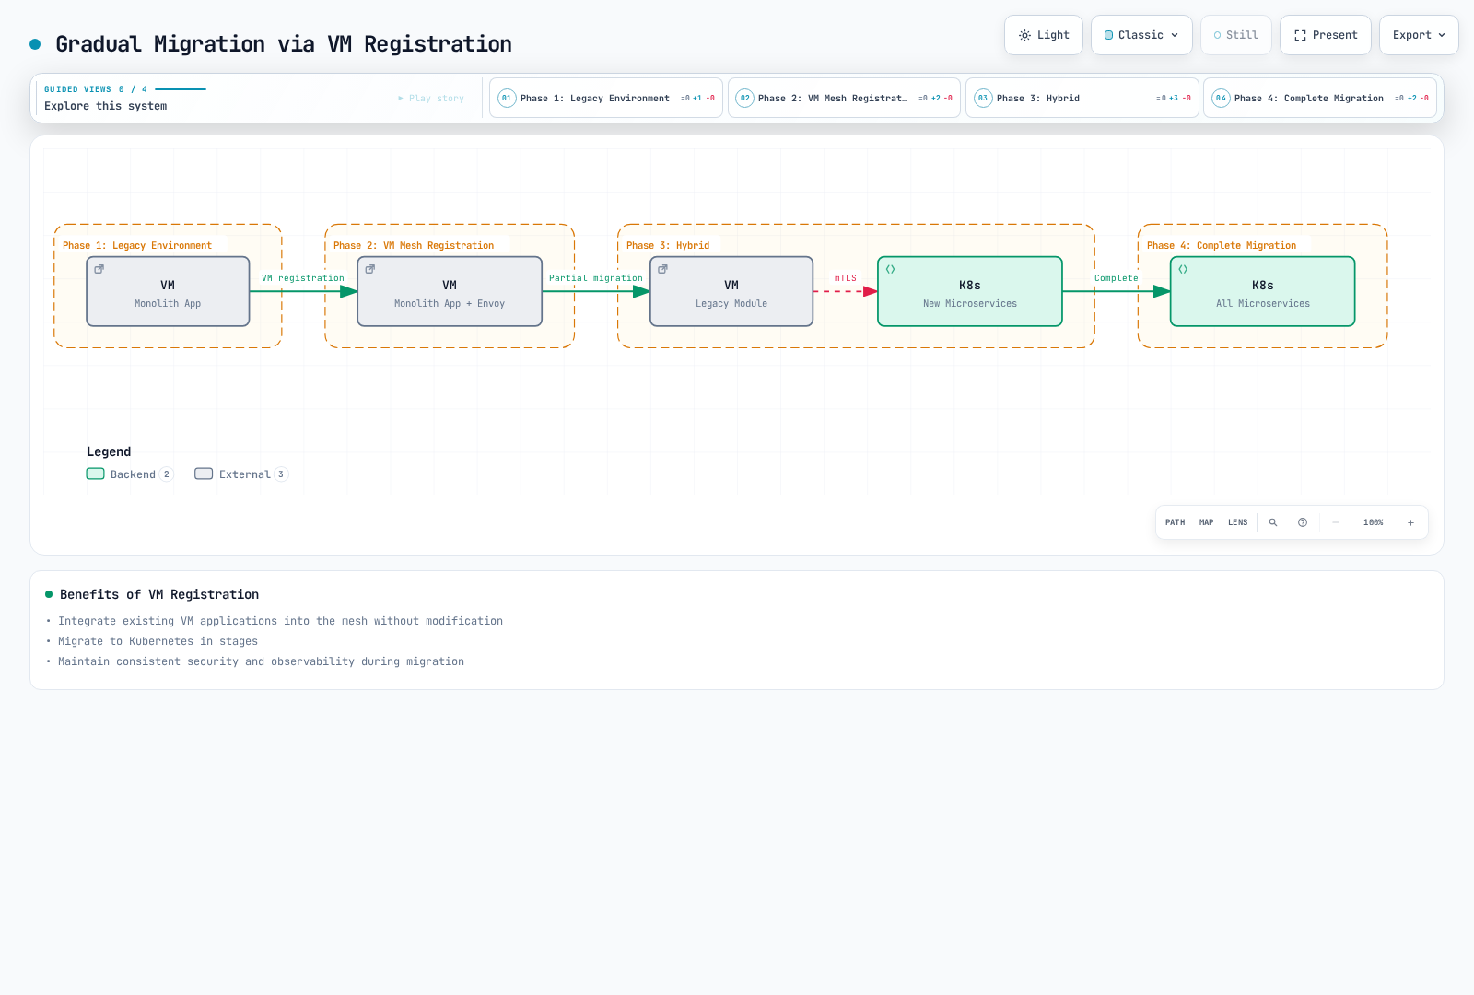This screenshot has width=1474, height=995.
Task: Click 'Migrate to Kubernetes in stages' bullet
Action: 158,641
